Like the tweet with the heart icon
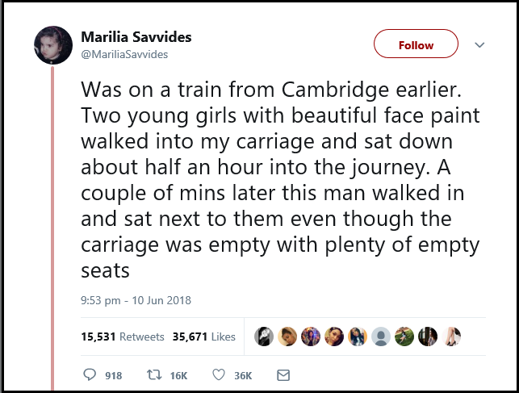This screenshot has width=519, height=393. point(218,375)
